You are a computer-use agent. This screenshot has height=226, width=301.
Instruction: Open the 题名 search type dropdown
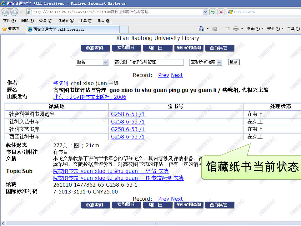[x=92, y=62]
